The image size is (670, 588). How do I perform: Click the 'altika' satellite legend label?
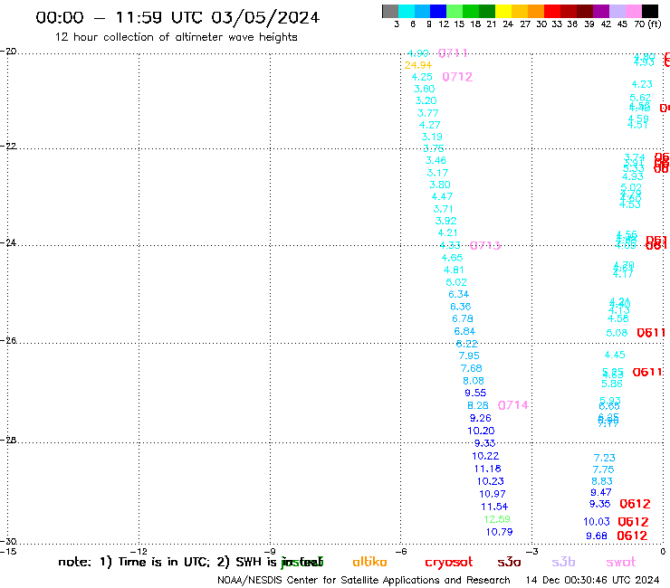tap(369, 562)
